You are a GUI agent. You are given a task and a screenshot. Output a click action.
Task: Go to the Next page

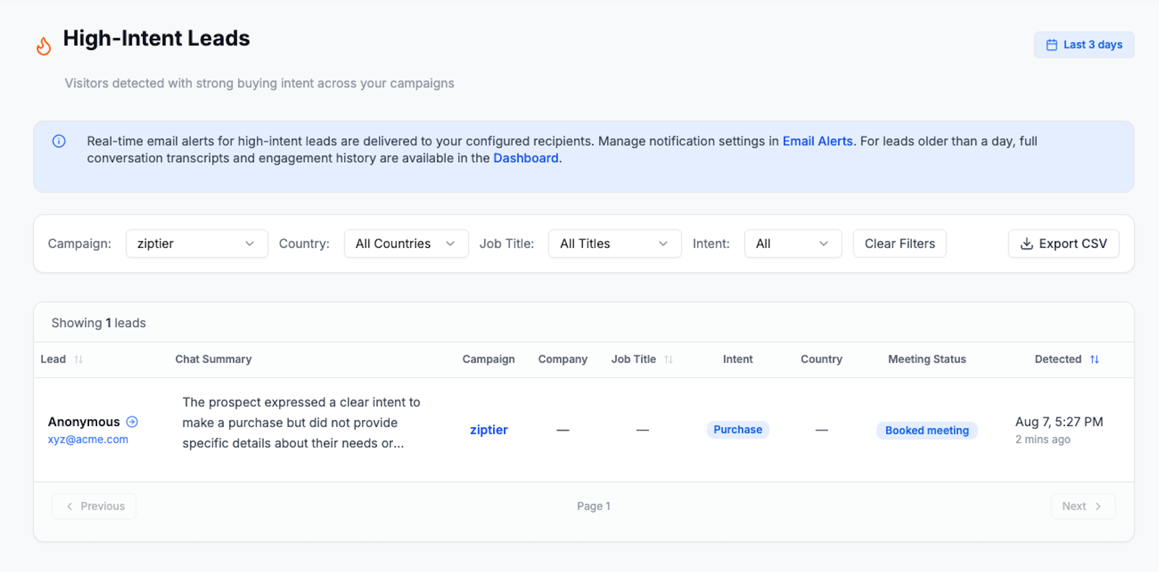click(x=1082, y=506)
